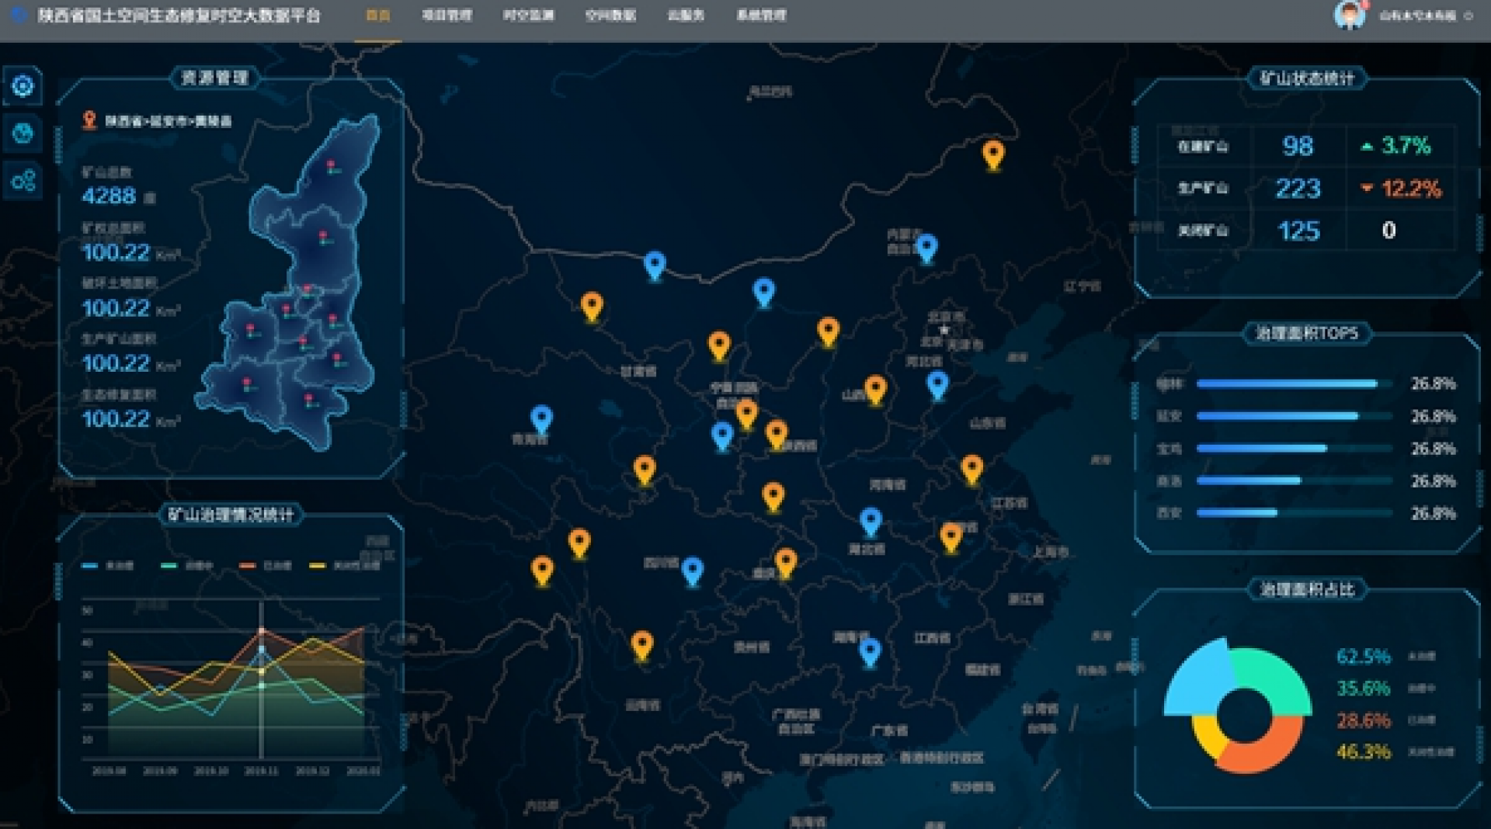Click the orange down arrow beside 12.2%
1491x829 pixels.
coord(1367,188)
